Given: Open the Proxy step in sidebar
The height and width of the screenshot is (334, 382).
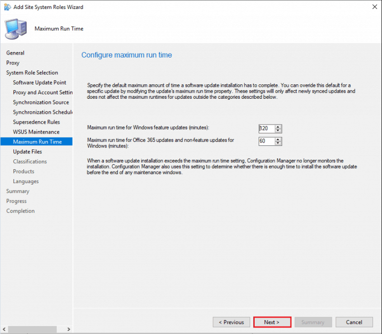Looking at the screenshot, I should click(13, 63).
